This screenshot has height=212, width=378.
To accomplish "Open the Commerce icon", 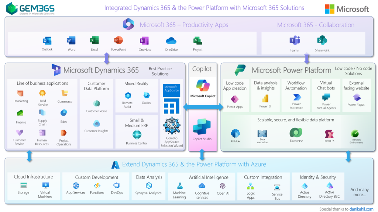I will 65,93.
